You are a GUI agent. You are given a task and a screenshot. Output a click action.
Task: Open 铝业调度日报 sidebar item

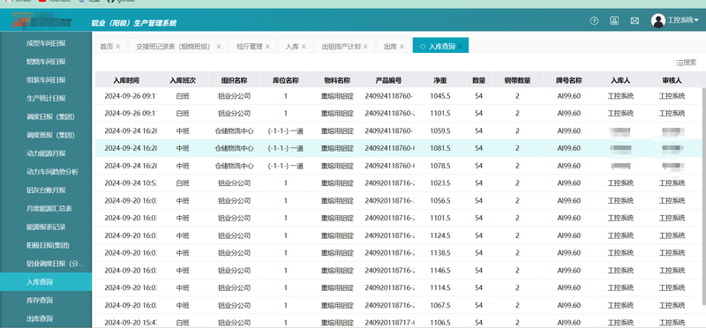46,264
